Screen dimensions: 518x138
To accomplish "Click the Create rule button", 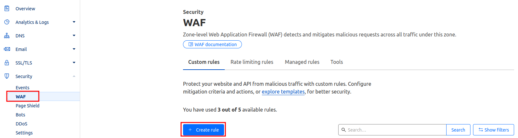I will (x=203, y=130).
